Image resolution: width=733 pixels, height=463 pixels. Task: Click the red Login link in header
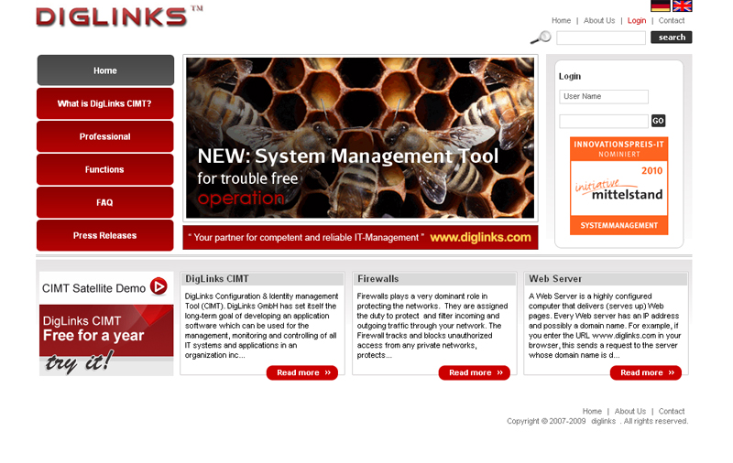[637, 20]
